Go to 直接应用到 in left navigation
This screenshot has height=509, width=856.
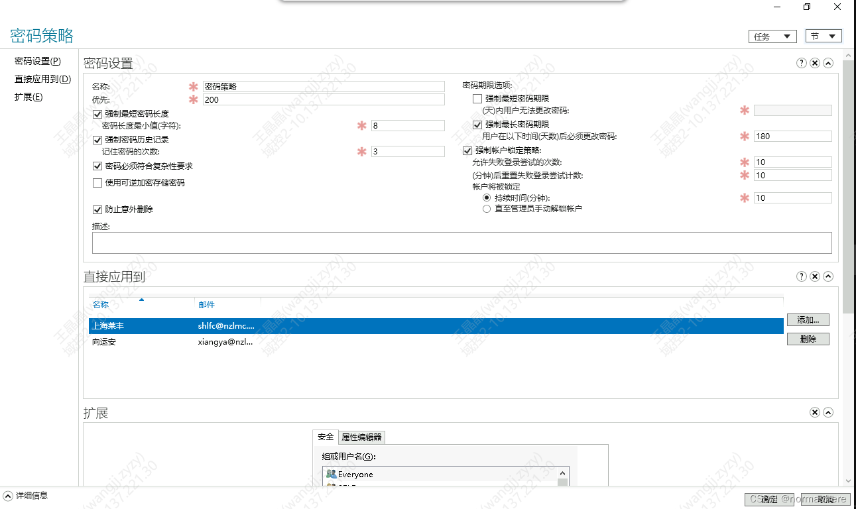coord(42,79)
